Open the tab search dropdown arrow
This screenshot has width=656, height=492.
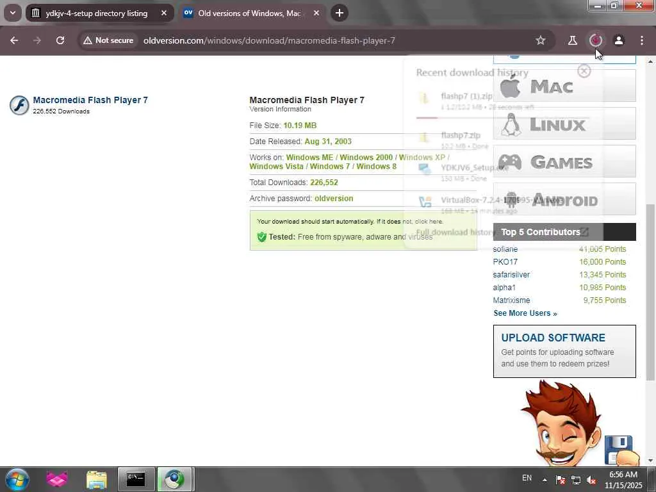tap(13, 13)
